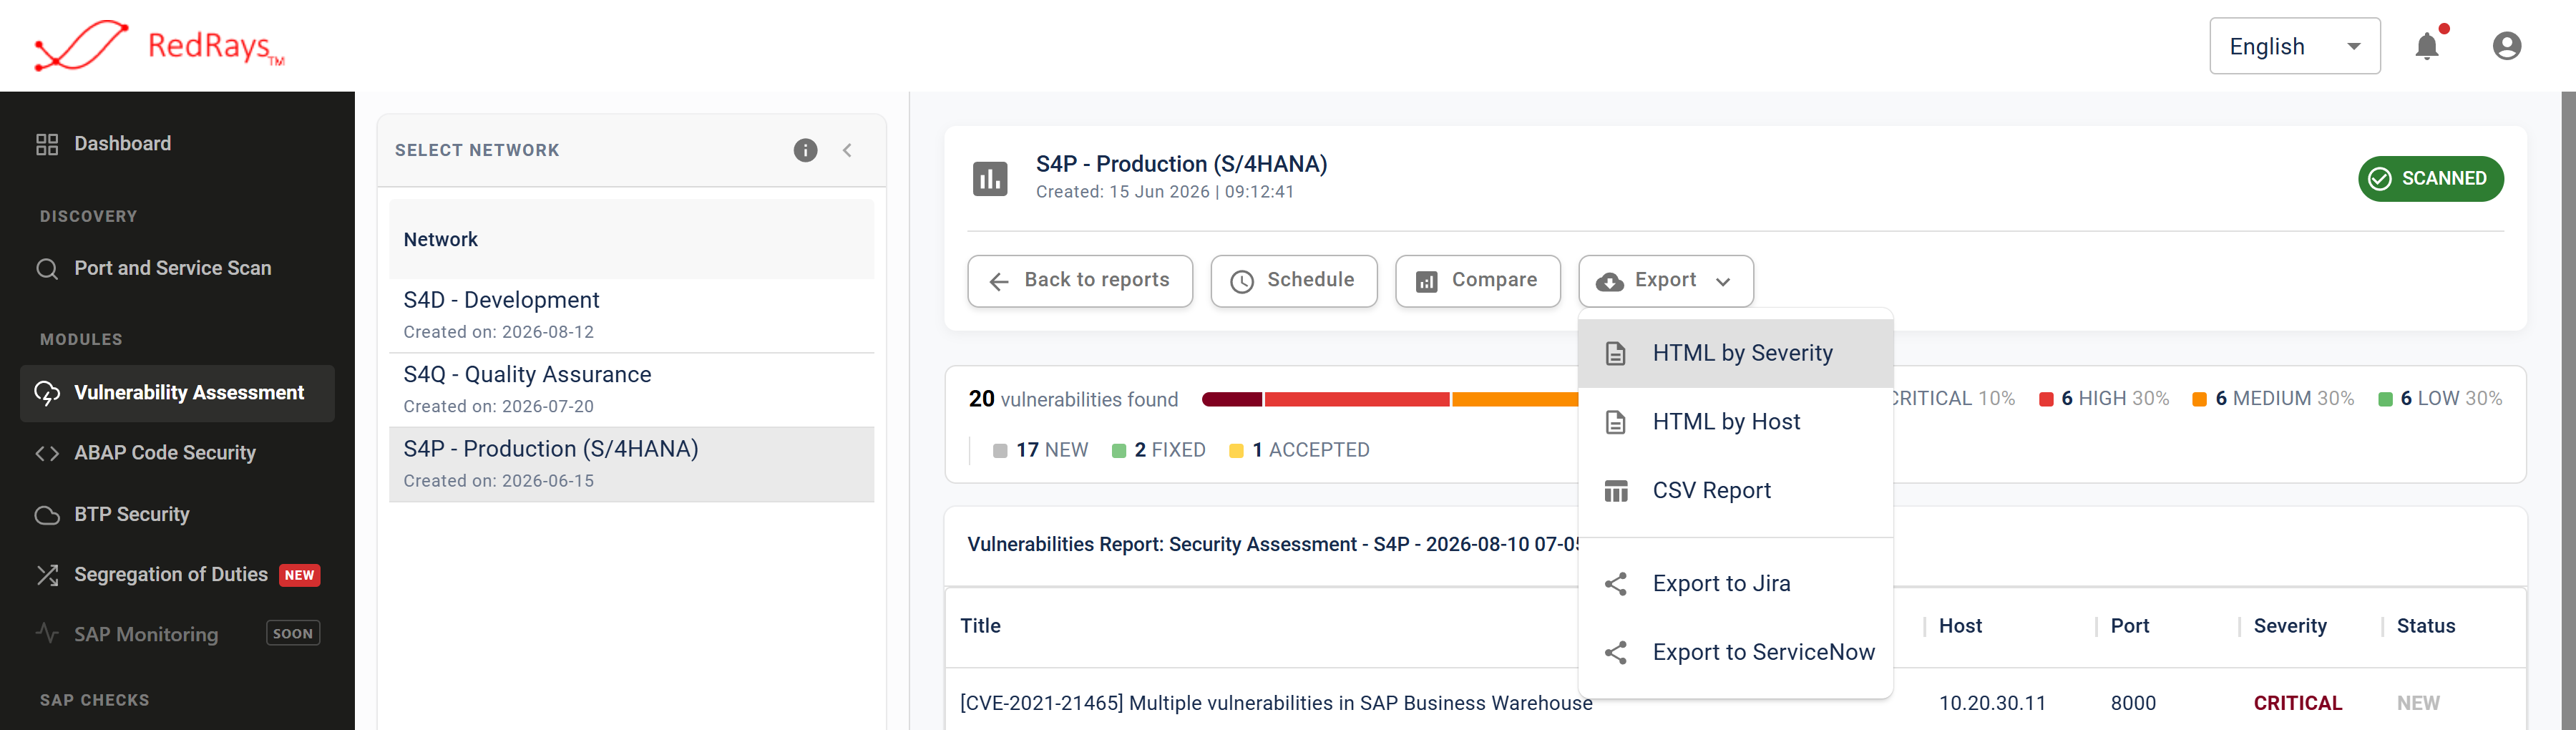Toggle the Export dropdown button

(1665, 281)
